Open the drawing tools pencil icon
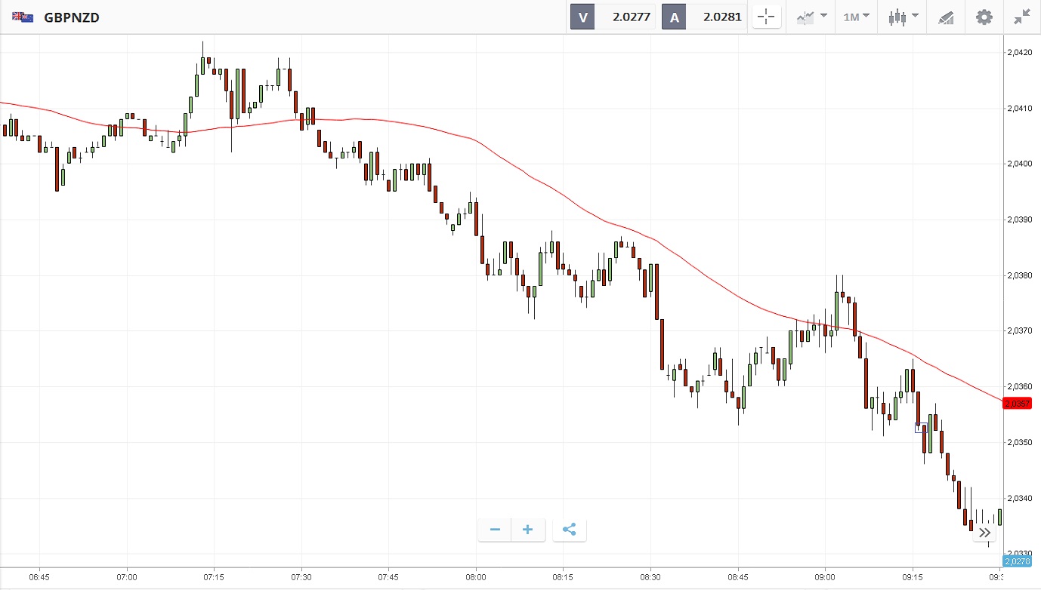 [946, 17]
